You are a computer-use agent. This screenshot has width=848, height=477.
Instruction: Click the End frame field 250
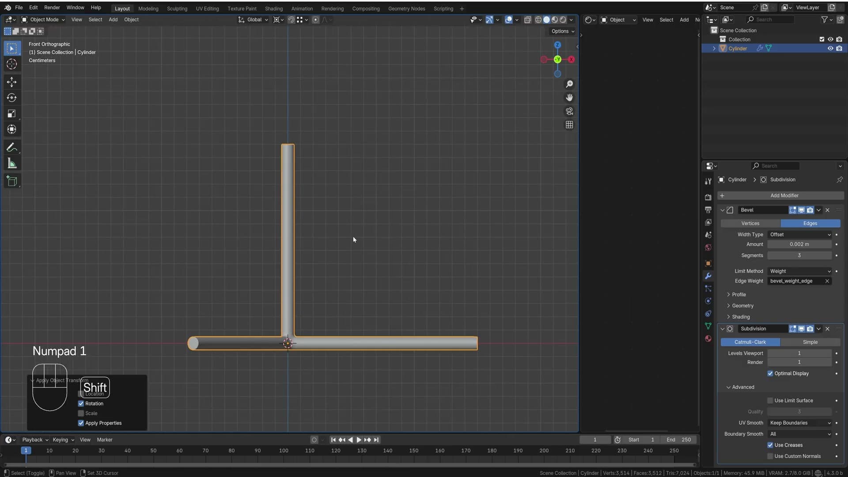[x=679, y=440]
